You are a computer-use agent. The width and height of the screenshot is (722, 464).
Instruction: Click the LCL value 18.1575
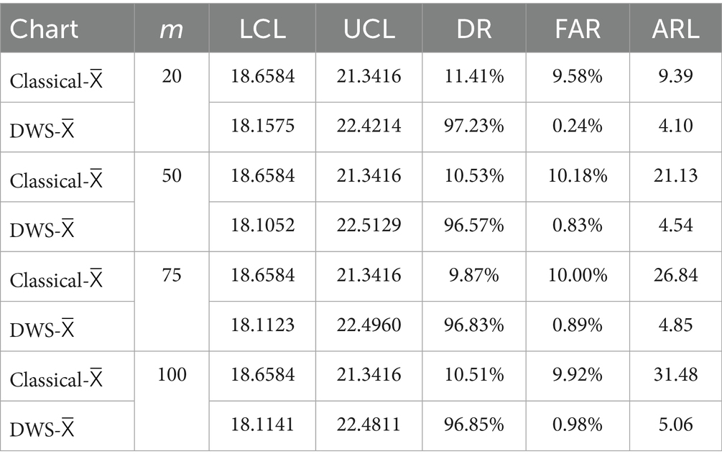point(262,126)
